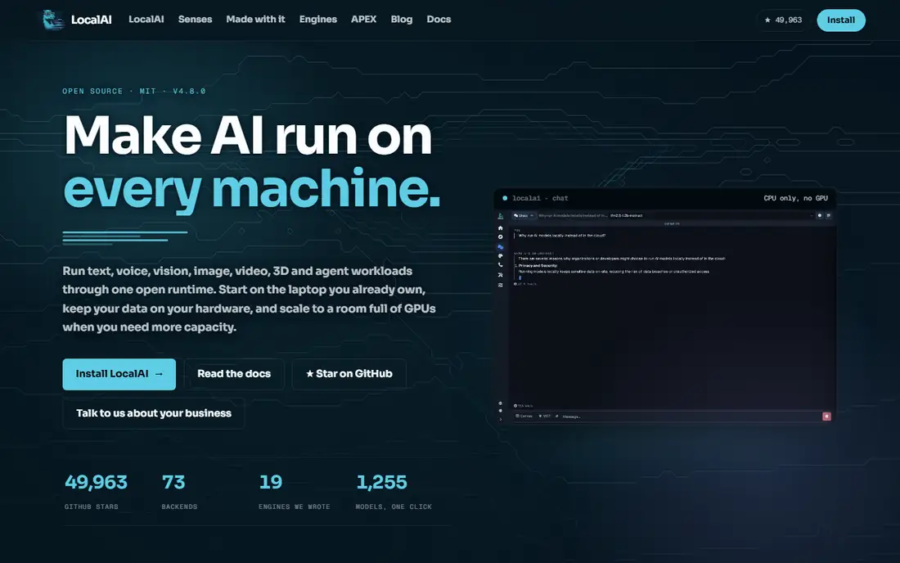Click the bottom grid icon in the chat sidebar's upper group
The width and height of the screenshot is (900, 563).
tap(501, 286)
